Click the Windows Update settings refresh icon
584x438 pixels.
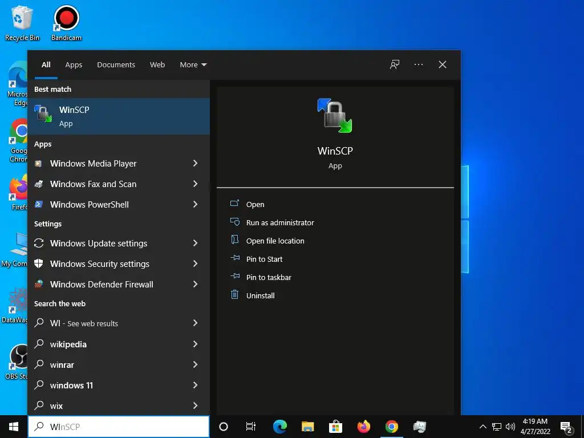click(39, 243)
